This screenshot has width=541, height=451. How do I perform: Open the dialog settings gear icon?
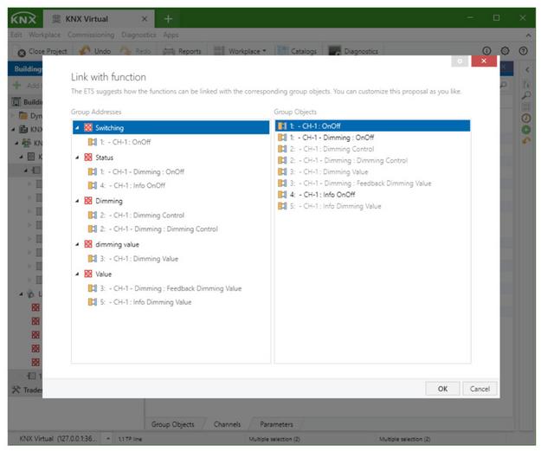coord(461,61)
